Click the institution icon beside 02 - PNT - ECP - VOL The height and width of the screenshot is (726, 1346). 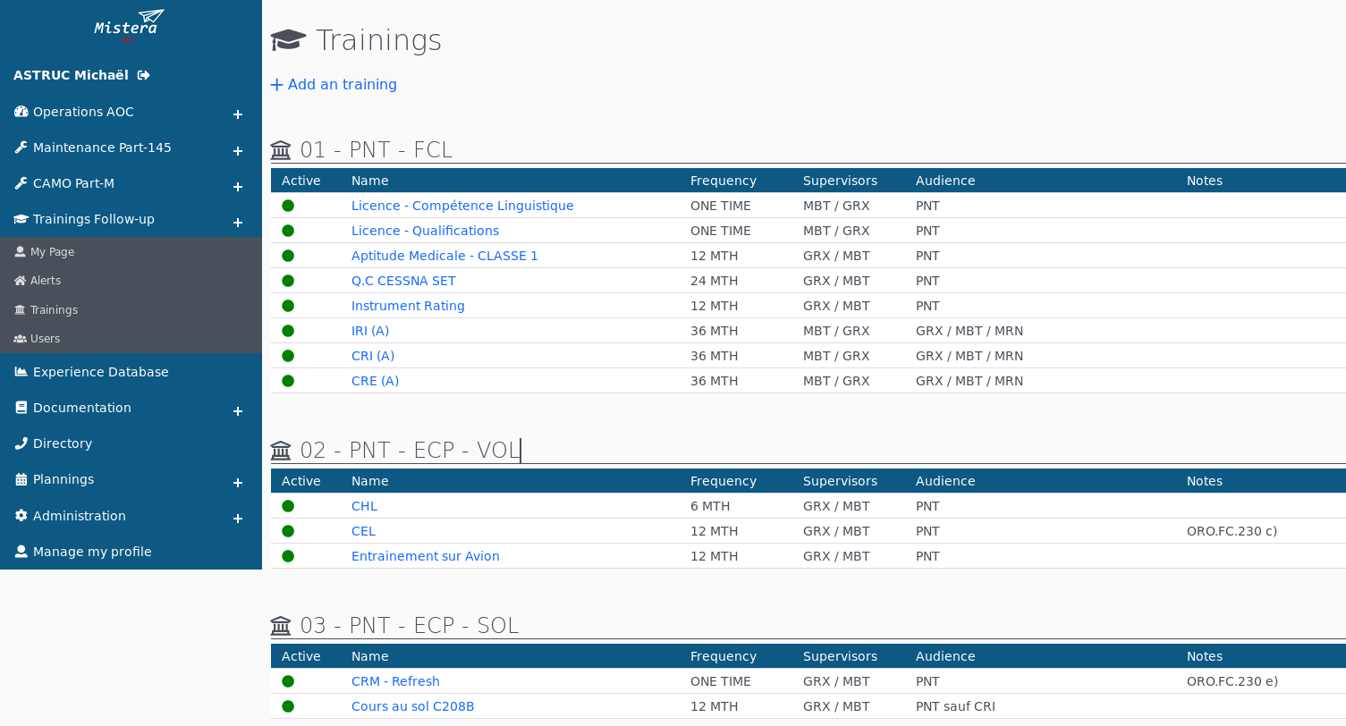coord(281,451)
